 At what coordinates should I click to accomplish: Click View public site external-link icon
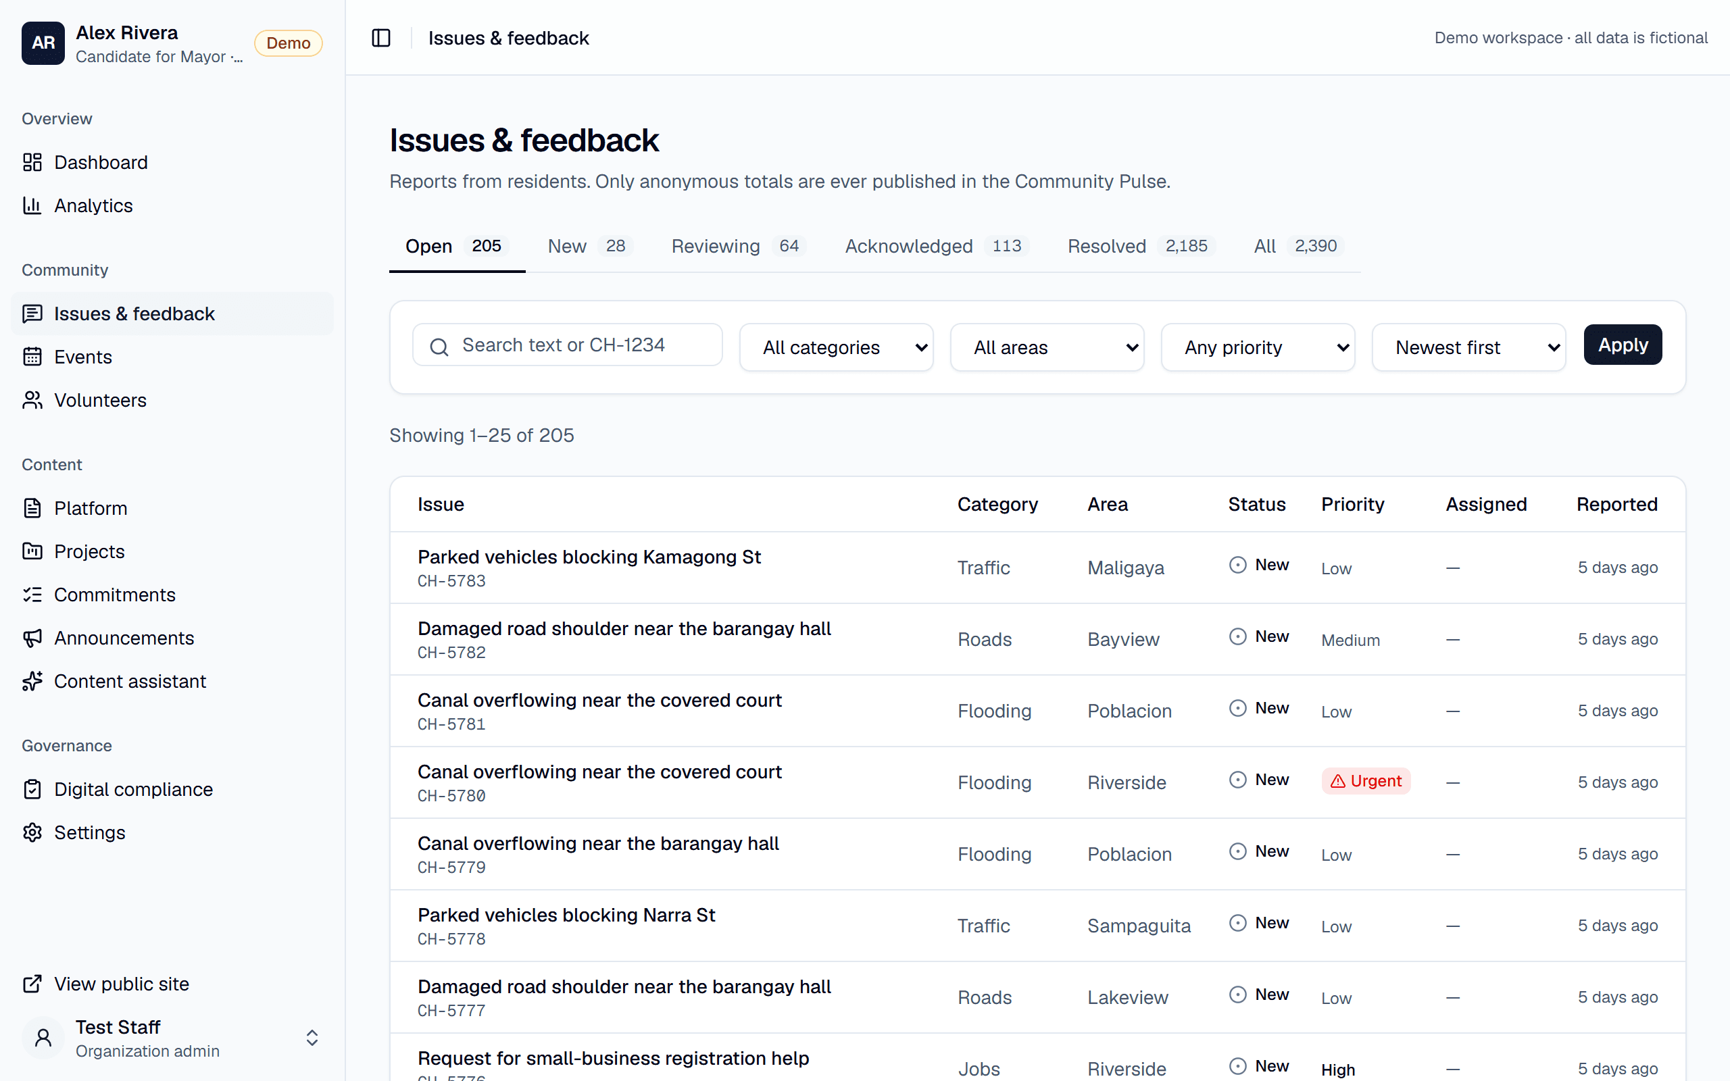[32, 984]
